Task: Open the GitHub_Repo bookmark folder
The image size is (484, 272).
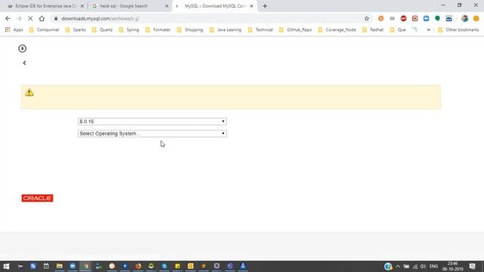Action: (x=296, y=29)
